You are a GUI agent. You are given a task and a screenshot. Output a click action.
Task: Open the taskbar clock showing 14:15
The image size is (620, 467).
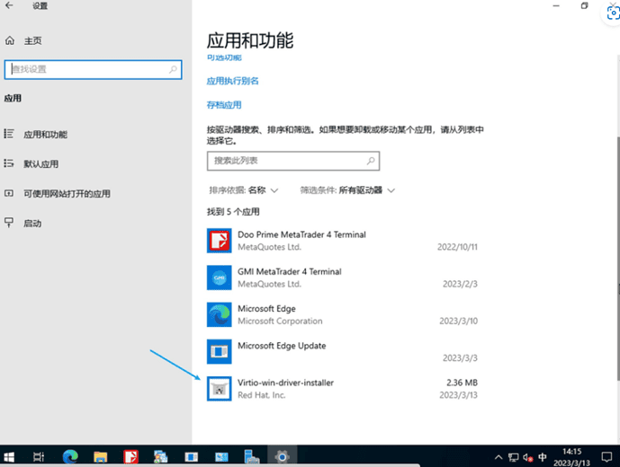(571, 457)
